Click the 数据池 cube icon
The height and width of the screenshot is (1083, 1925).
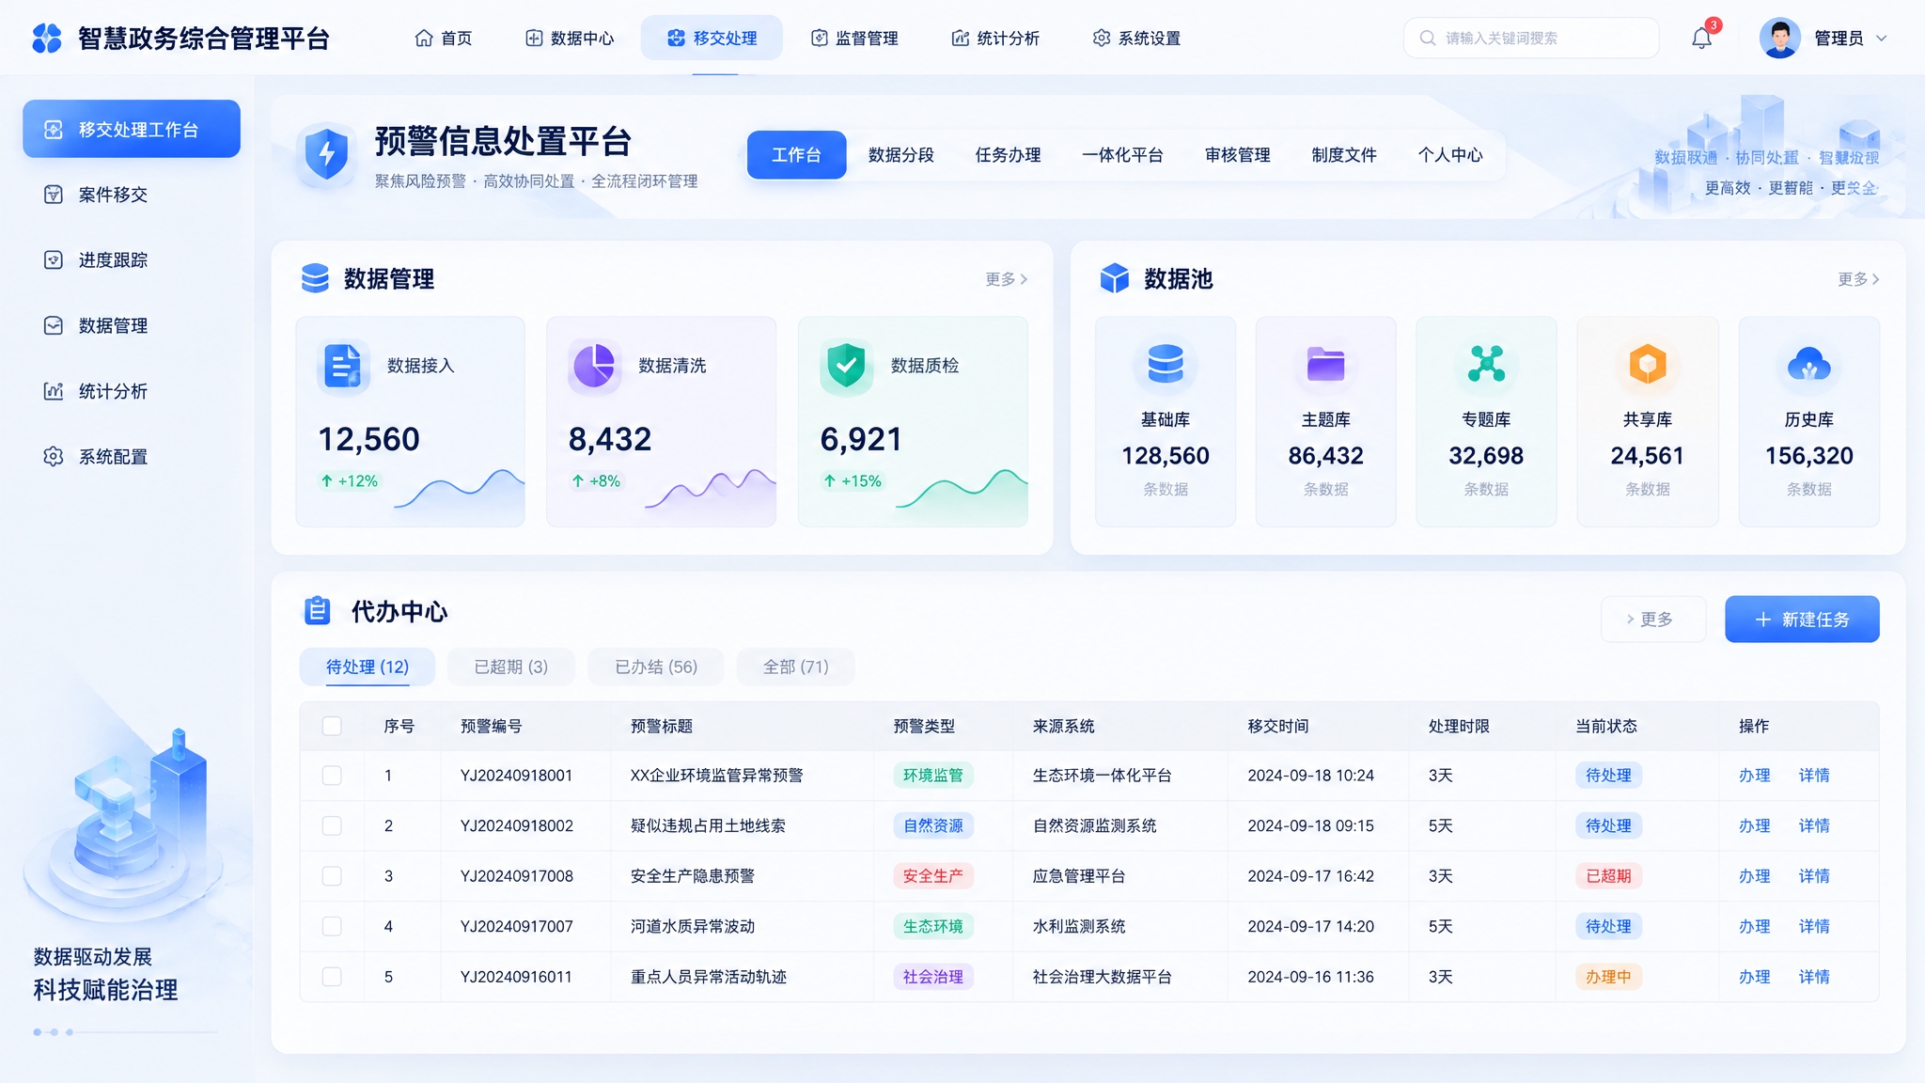click(x=1114, y=278)
